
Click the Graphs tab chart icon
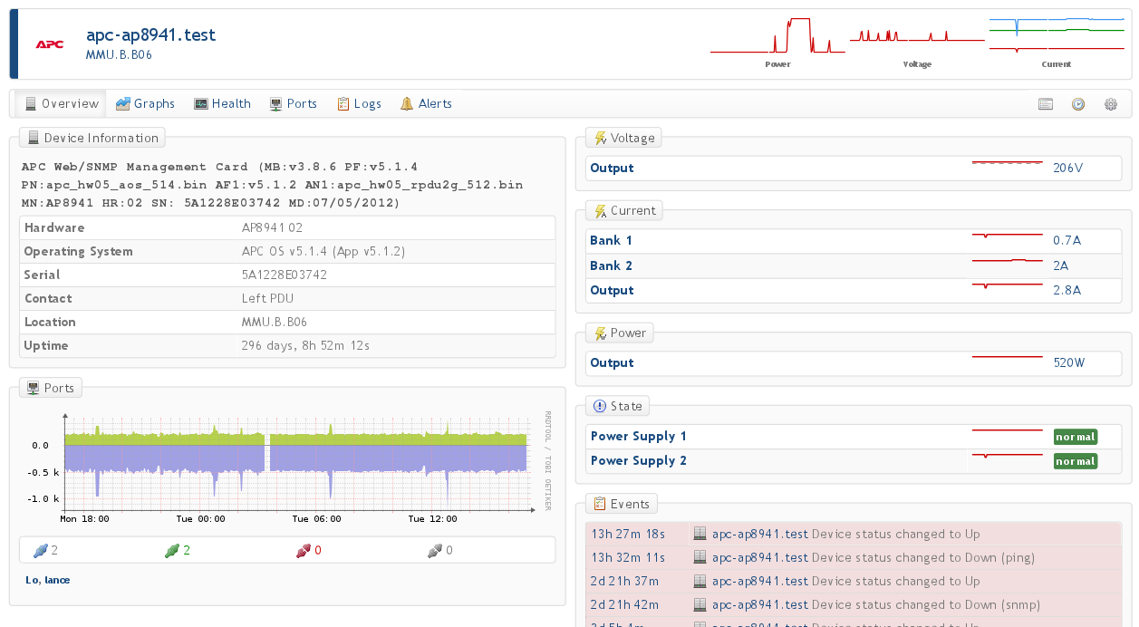tap(122, 103)
